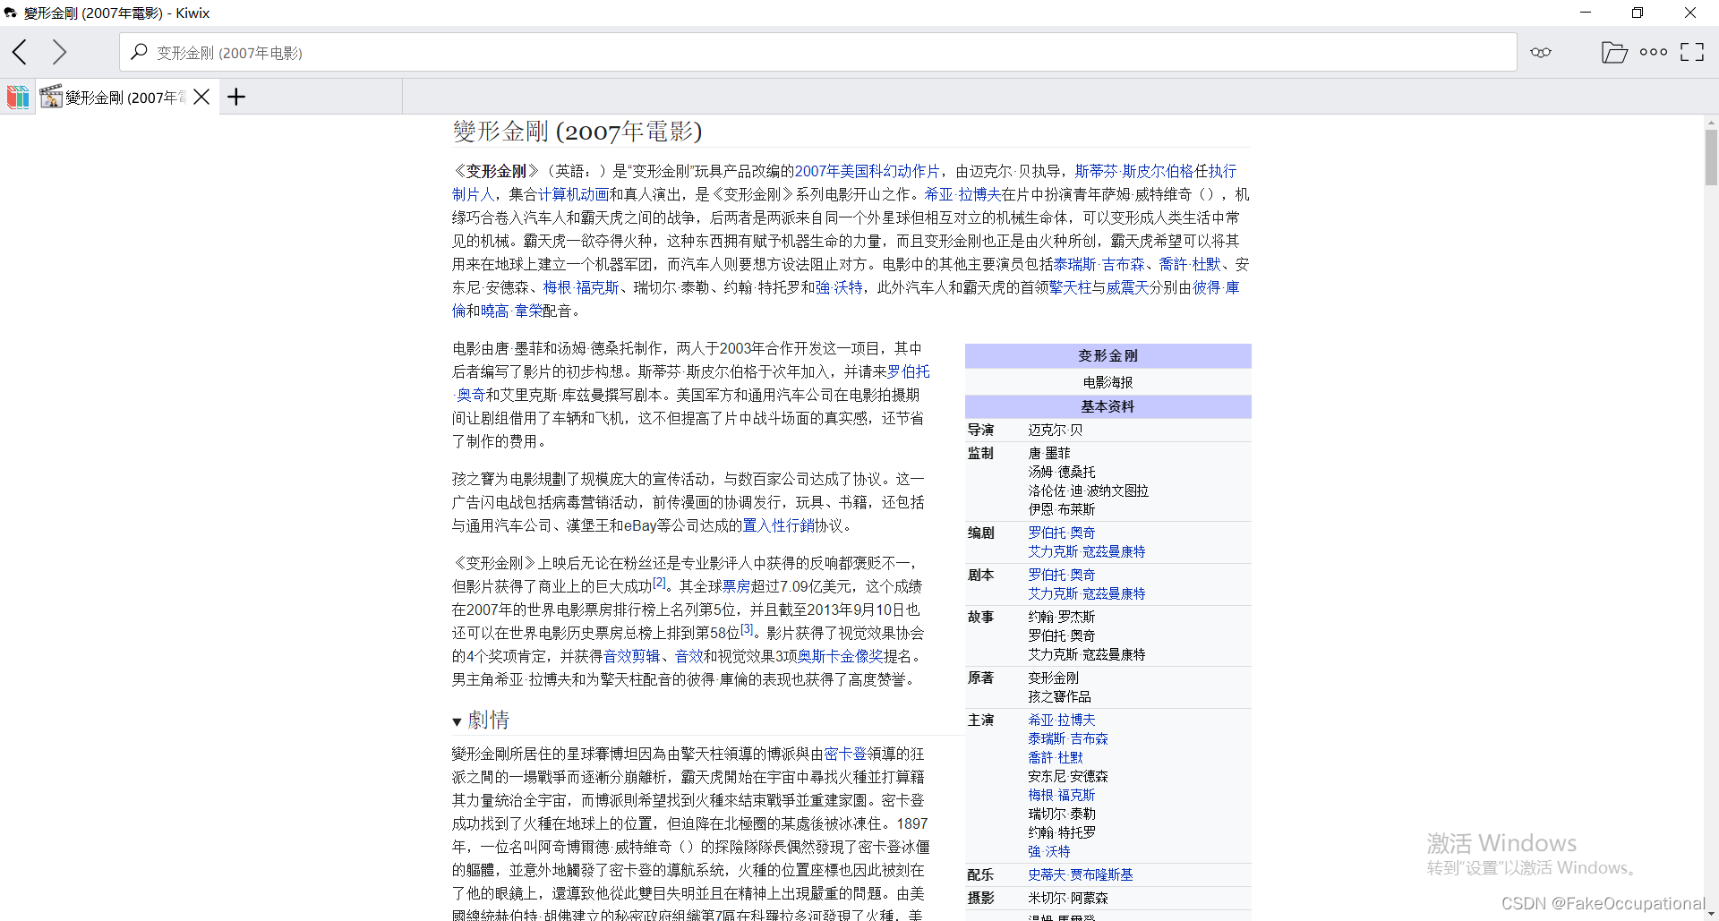
Task: Click the reading glasses icon in the toolbar
Action: 1542,52
